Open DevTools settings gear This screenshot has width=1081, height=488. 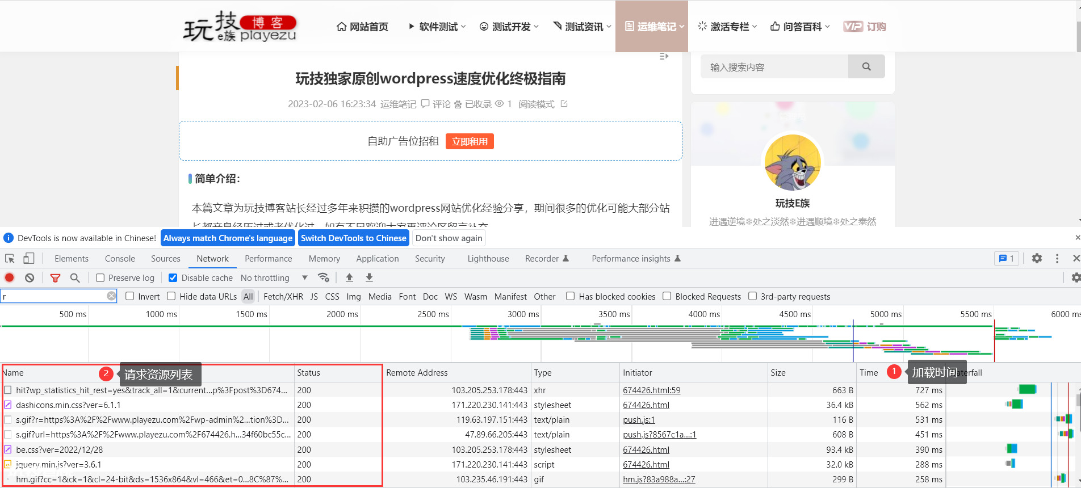(1037, 258)
